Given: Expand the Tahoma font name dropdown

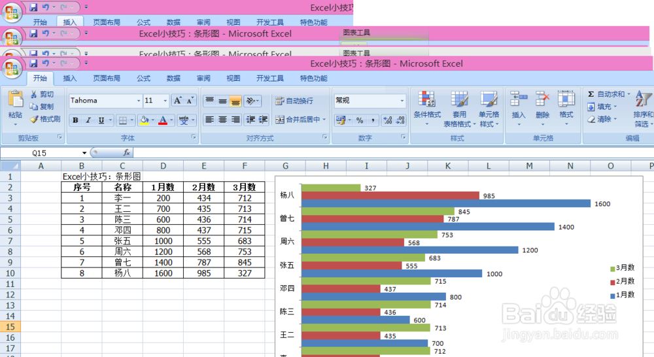Looking at the screenshot, I should tap(139, 101).
